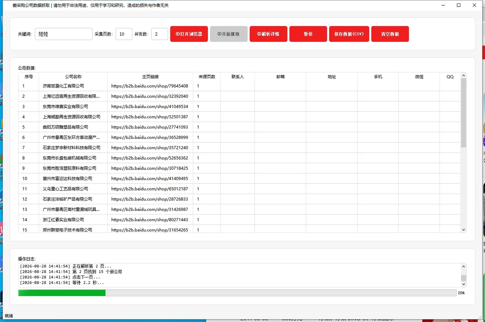Click link https://b2b.baidu.com/shop/30718425
The height and width of the screenshot is (322, 485).
150,168
